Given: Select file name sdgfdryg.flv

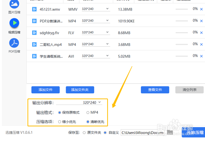Looking at the screenshot, I should click(x=49, y=33).
